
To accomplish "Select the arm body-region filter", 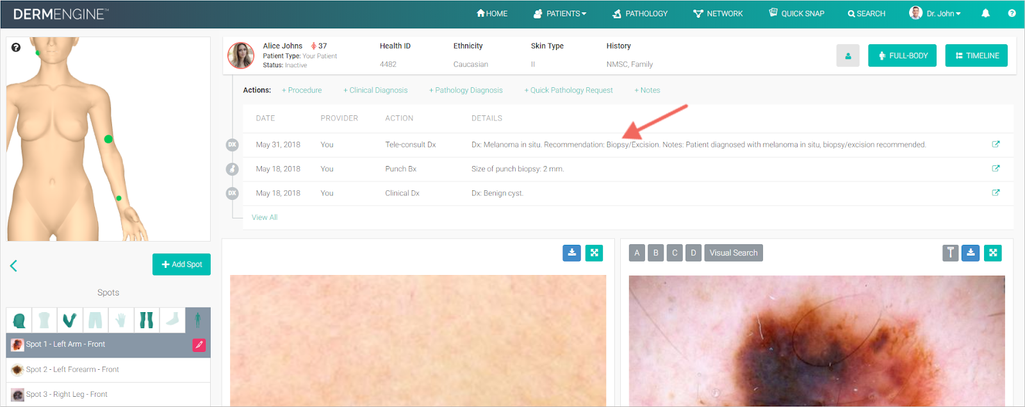I will click(69, 320).
